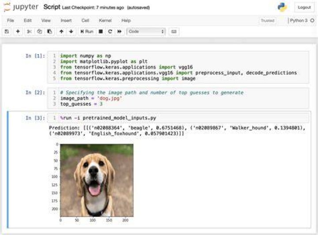Viewport: 318px width, 235px height.
Task: Click the import matplotlib.pyplot line
Action: tap(104, 62)
